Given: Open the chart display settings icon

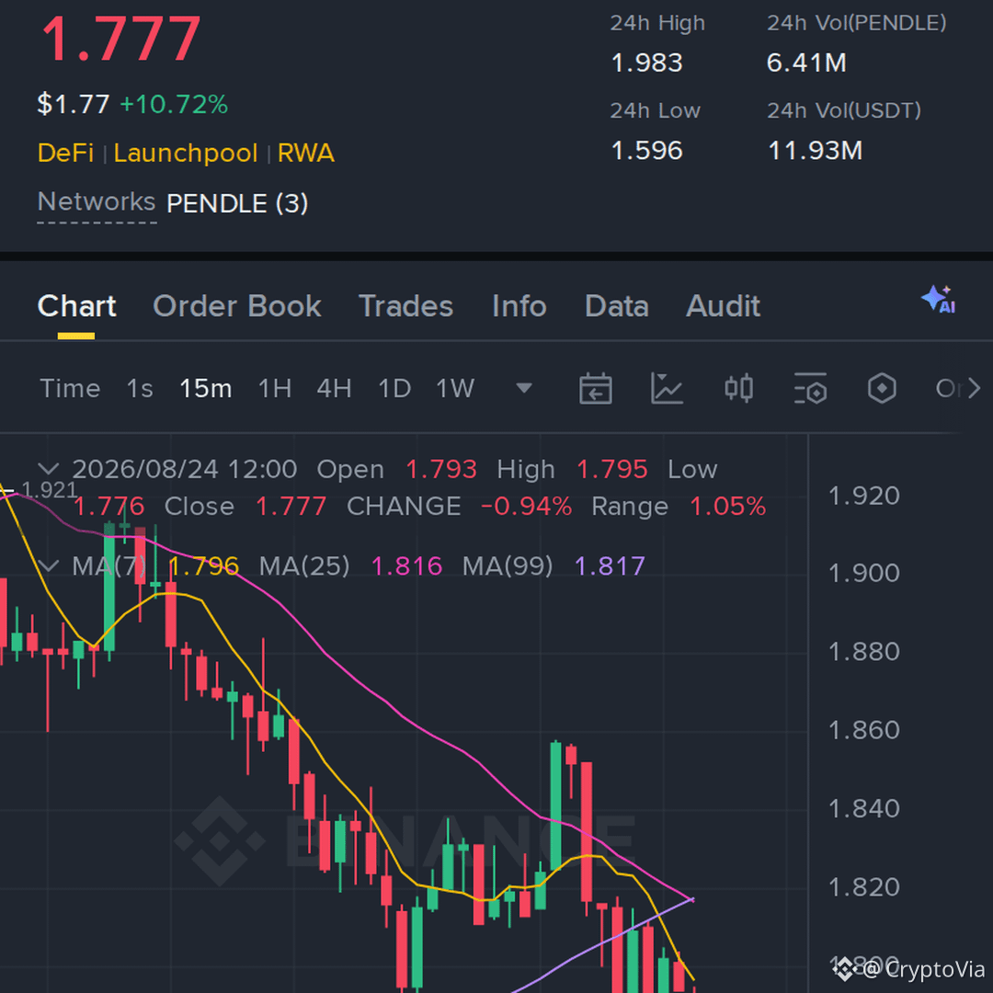Looking at the screenshot, I should click(x=810, y=388).
